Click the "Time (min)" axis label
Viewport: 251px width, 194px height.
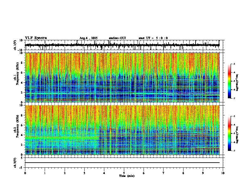point(127,176)
